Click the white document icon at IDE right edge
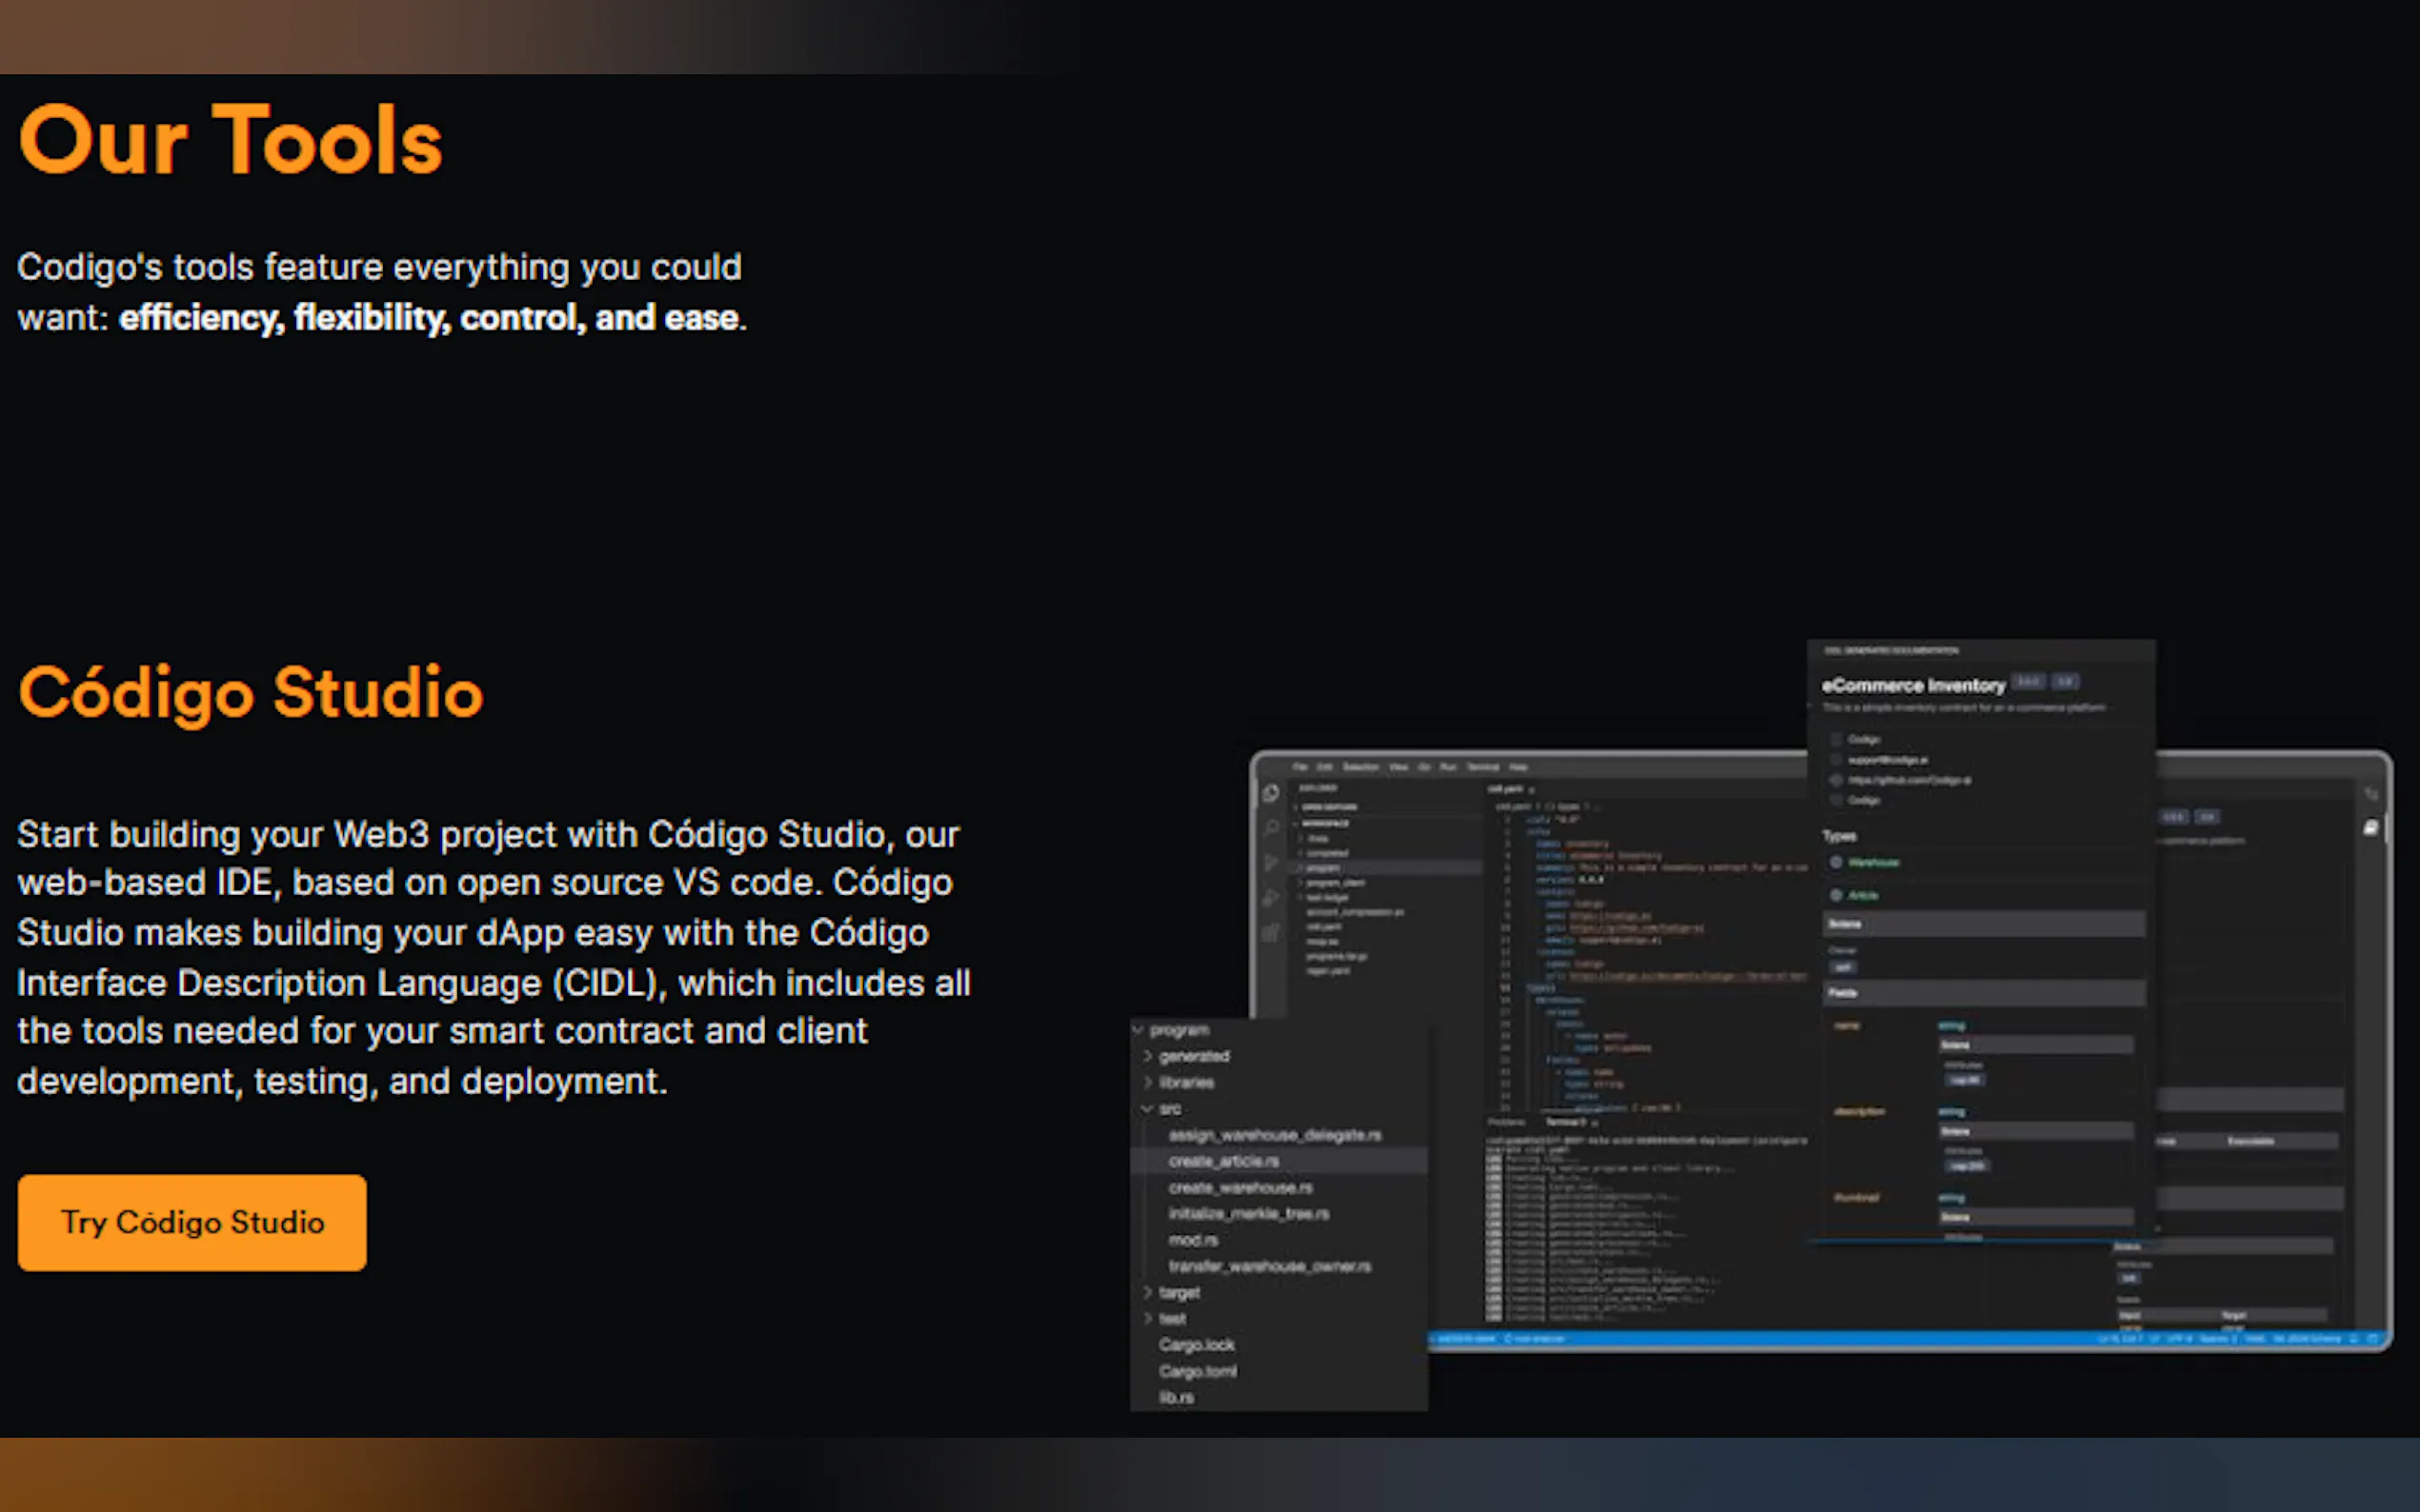This screenshot has height=1512, width=2420. pyautogui.click(x=2370, y=827)
